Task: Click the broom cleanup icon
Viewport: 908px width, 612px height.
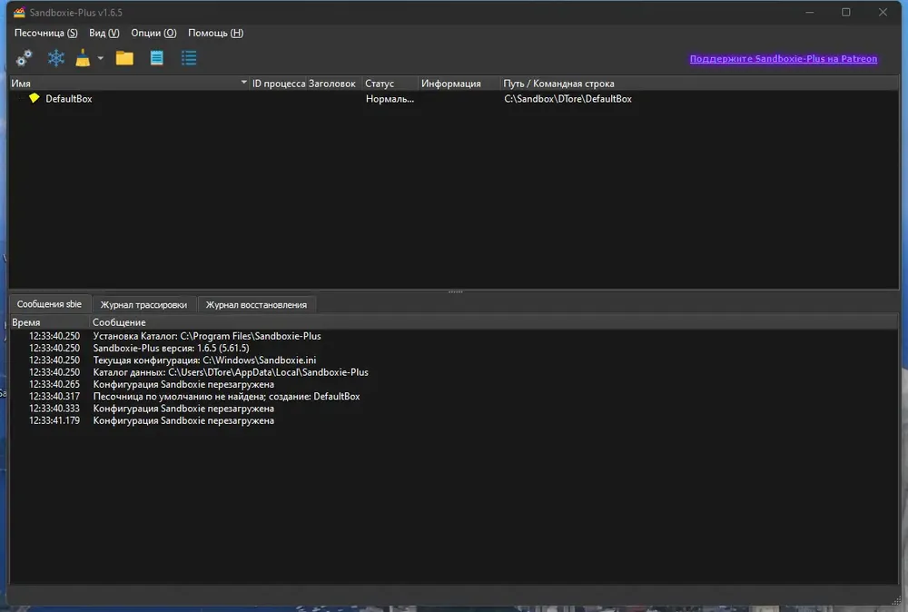Action: click(x=83, y=58)
